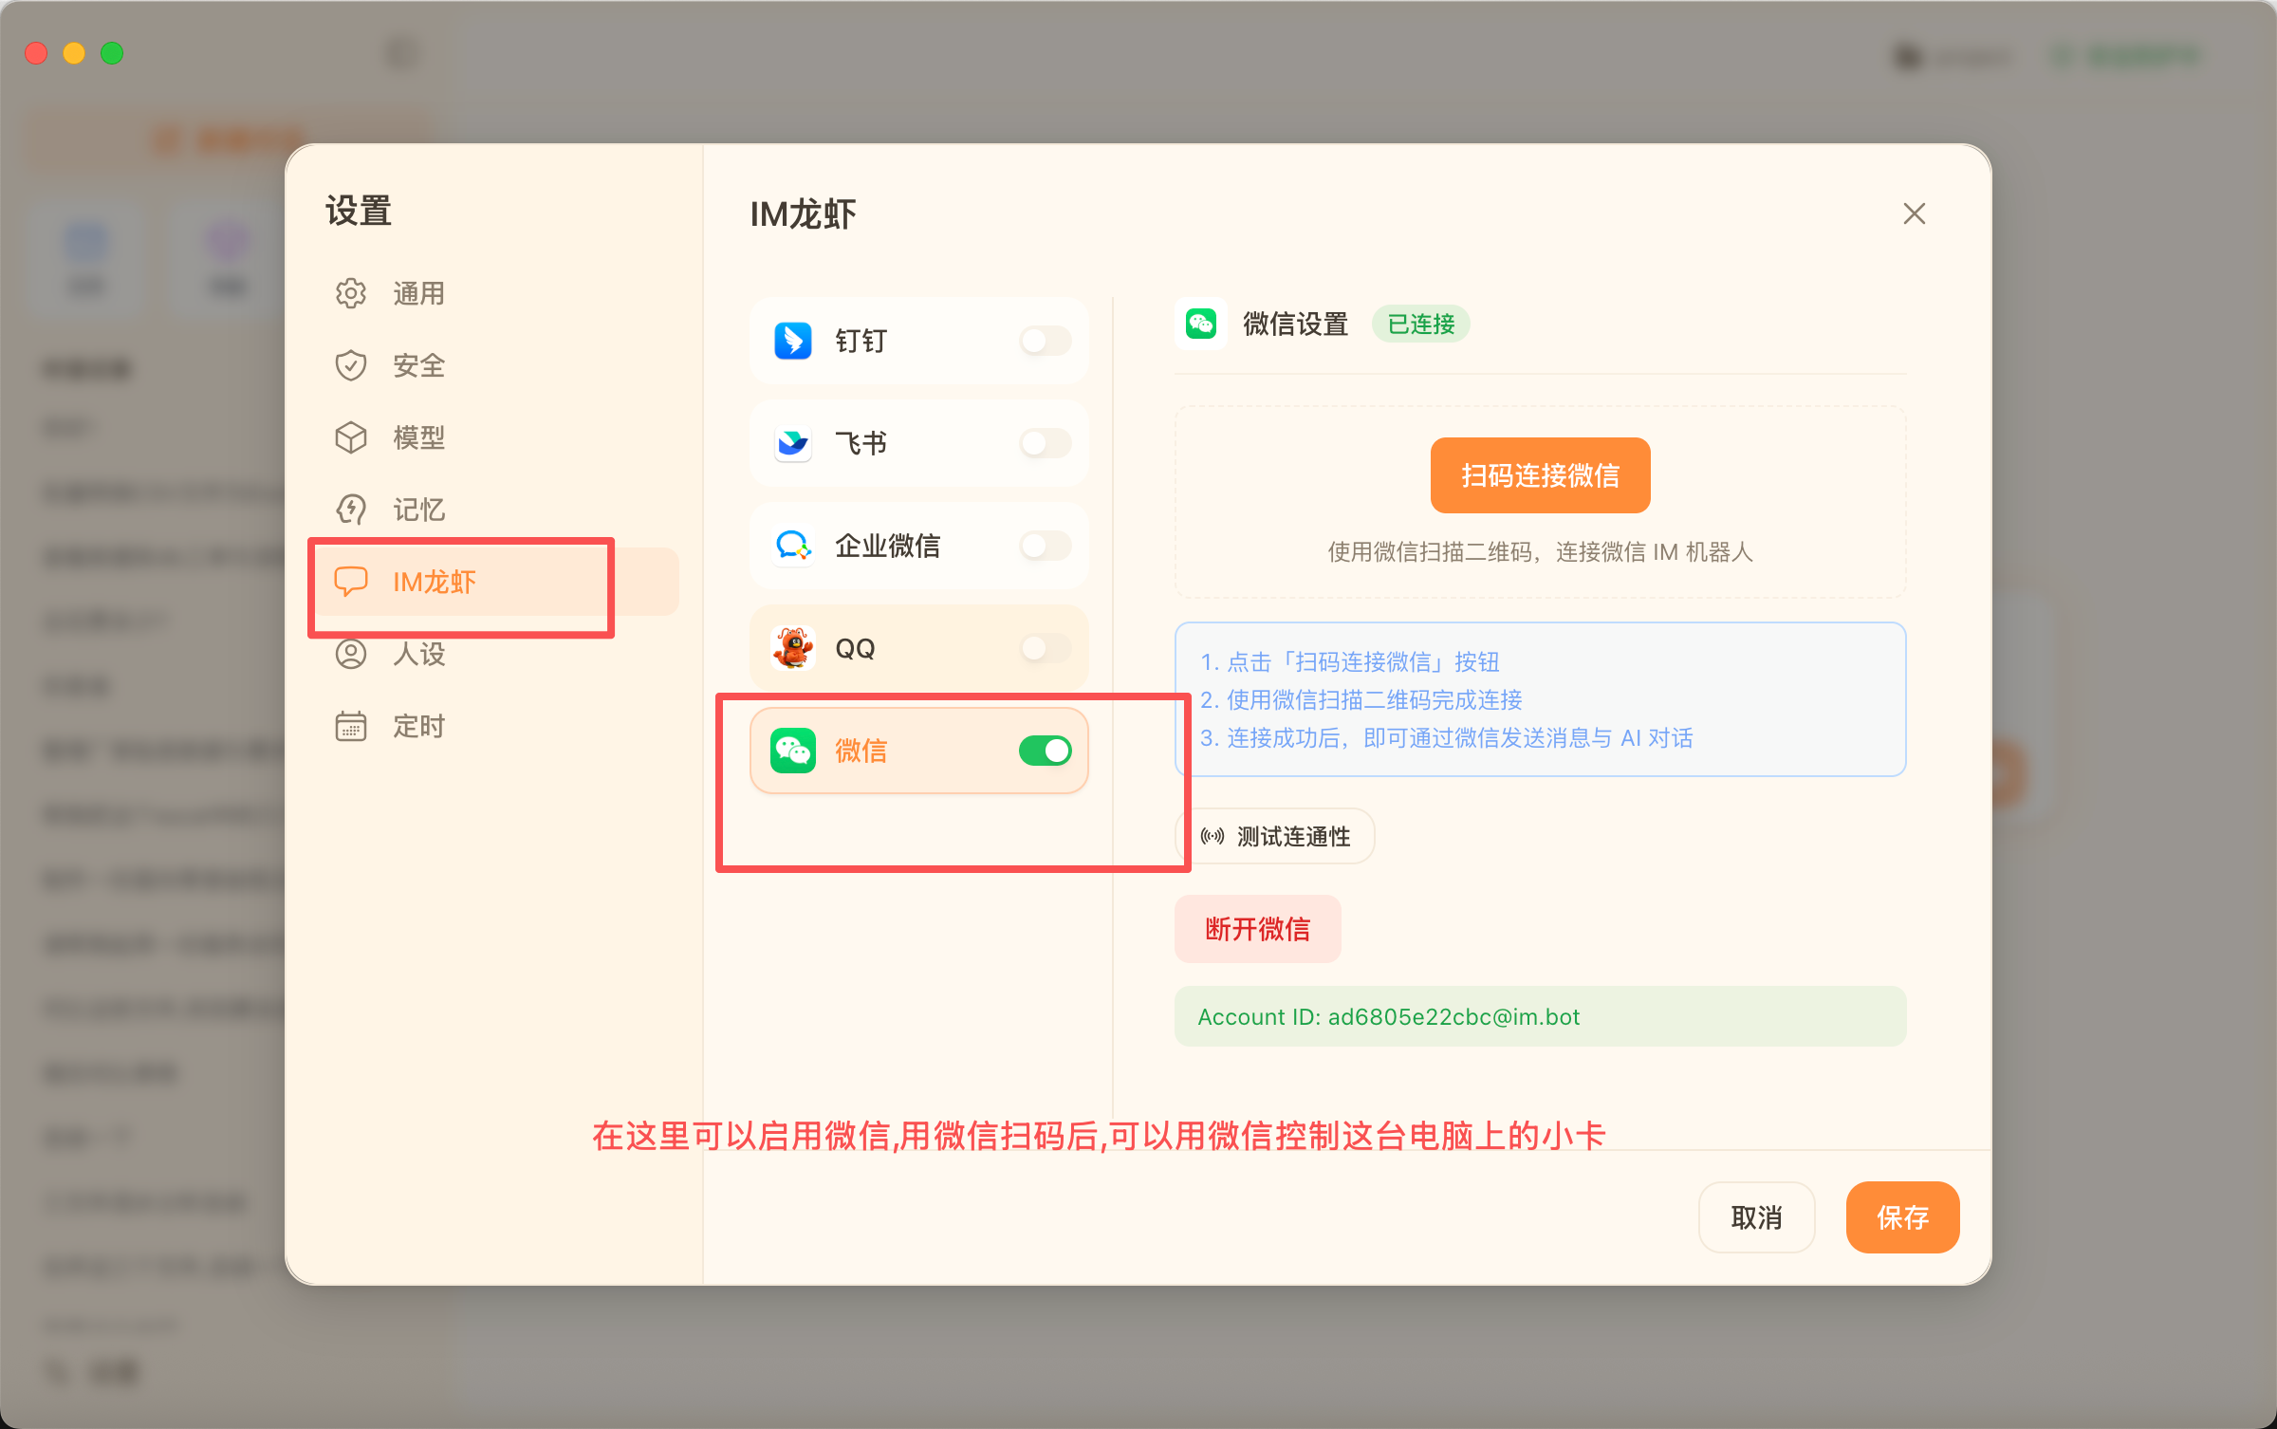Enable the 飞书 integration toggle

[x=1044, y=443]
